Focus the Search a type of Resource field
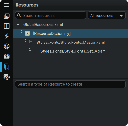The height and width of the screenshot is (126, 128). (x=70, y=84)
